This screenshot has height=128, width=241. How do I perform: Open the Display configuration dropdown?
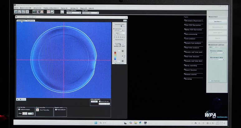pos(74,13)
